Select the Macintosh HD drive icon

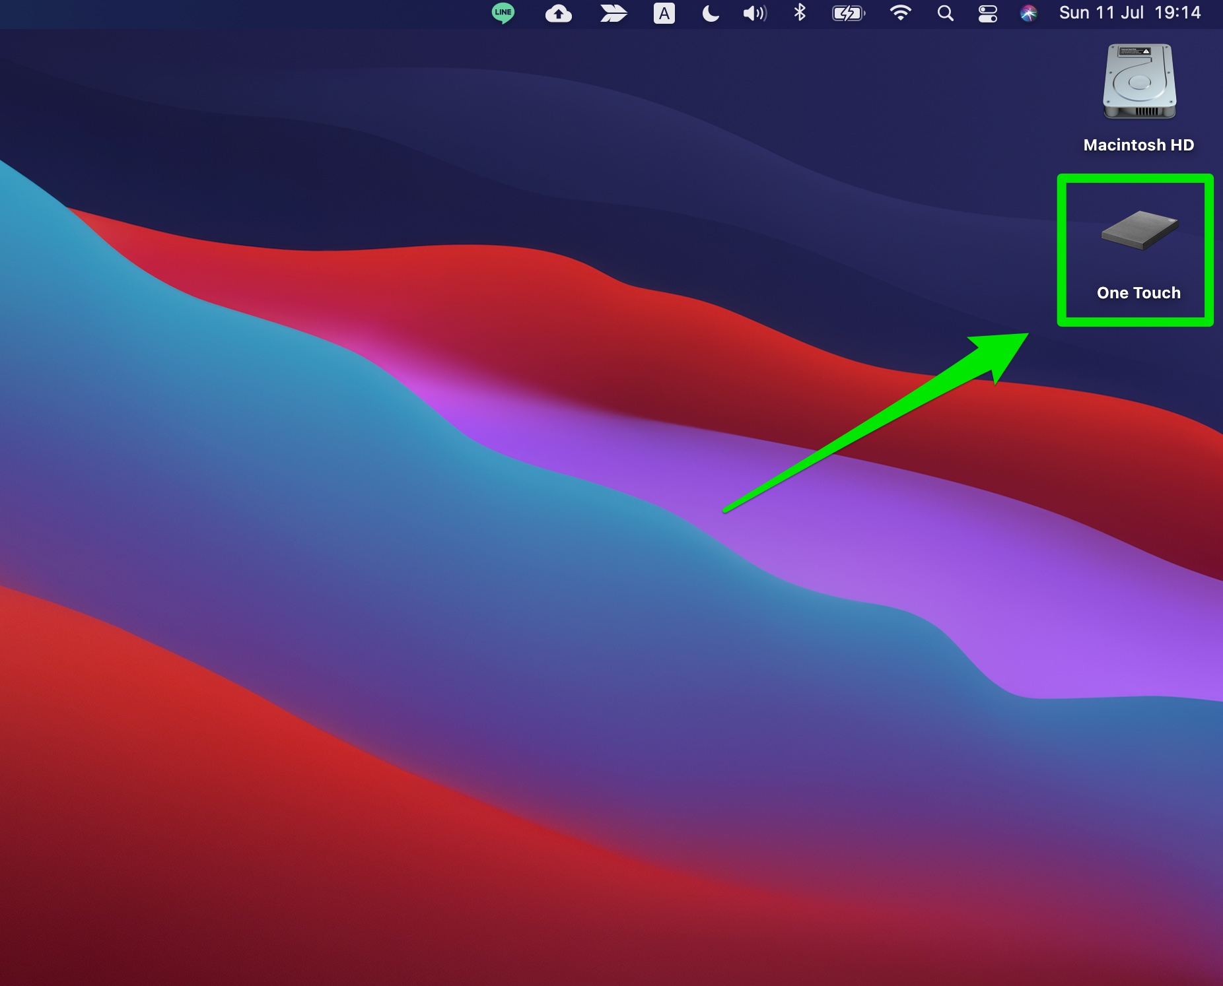tap(1139, 82)
